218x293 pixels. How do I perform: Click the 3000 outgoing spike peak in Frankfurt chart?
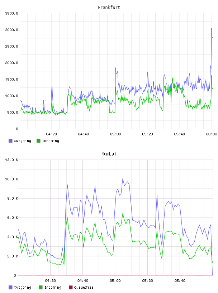(212, 28)
